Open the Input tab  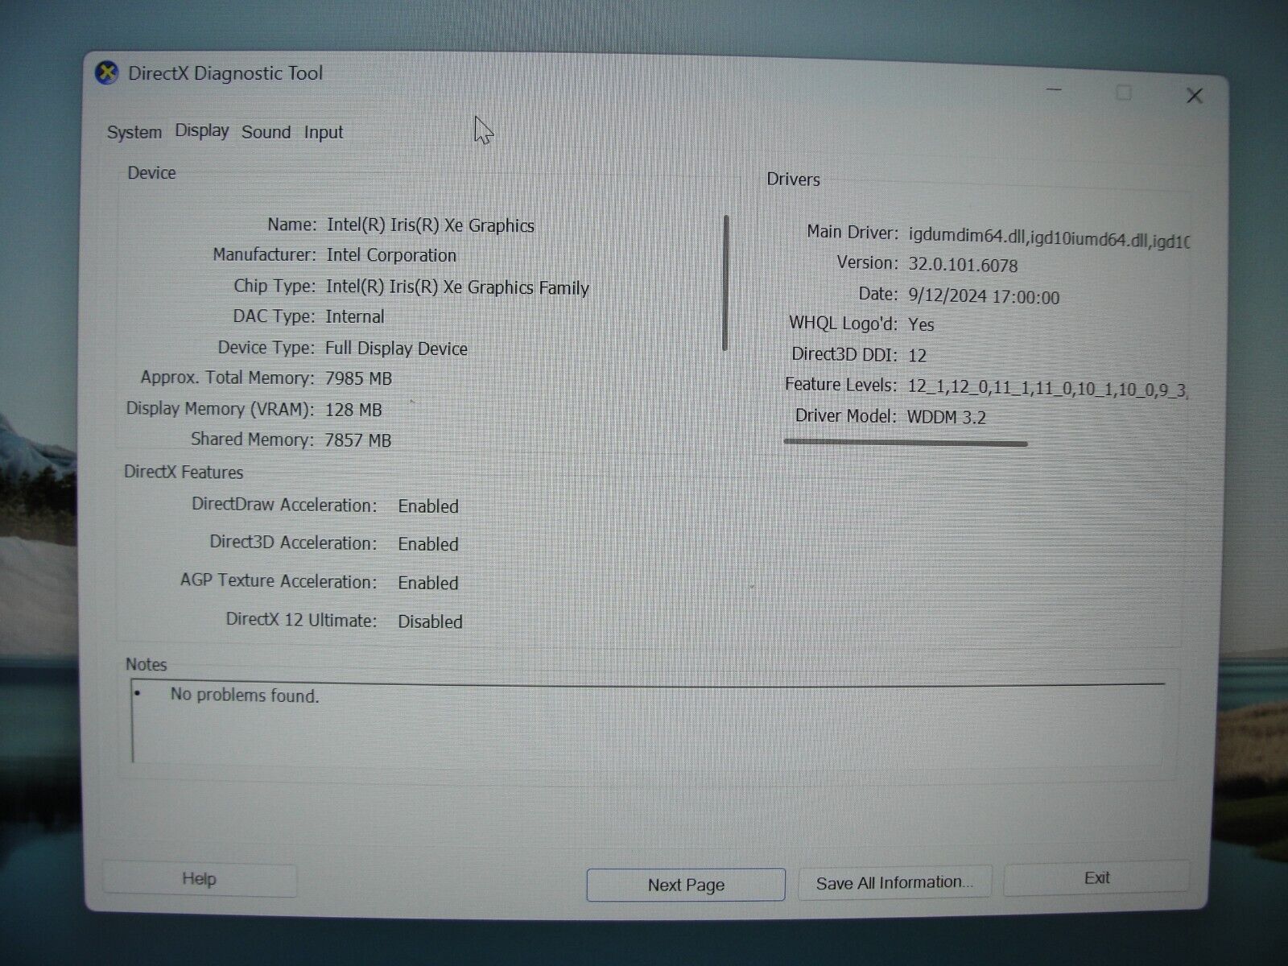[x=324, y=132]
